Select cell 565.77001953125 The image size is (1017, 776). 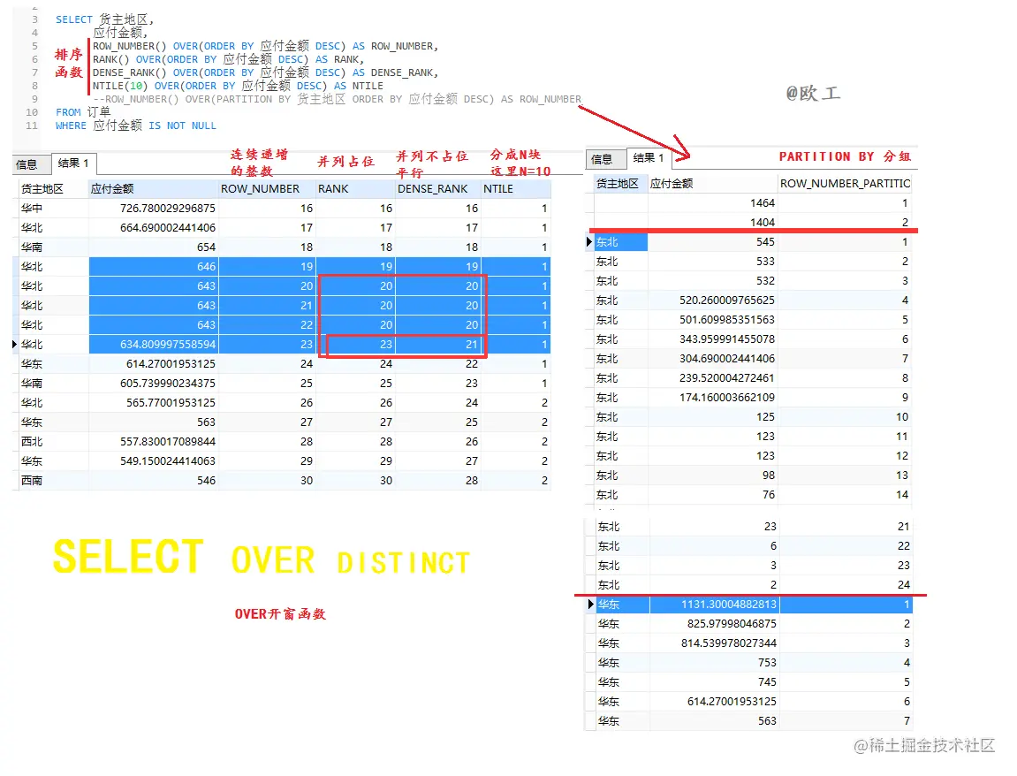pos(153,403)
